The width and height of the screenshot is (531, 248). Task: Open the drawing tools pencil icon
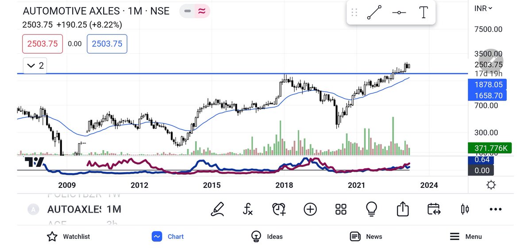pos(217,209)
